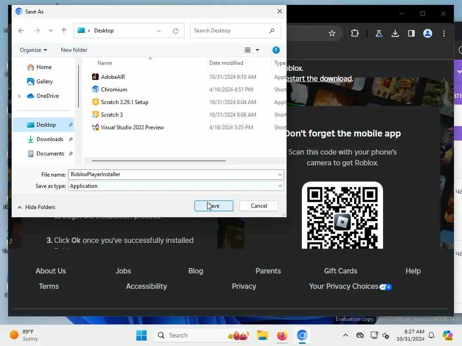The image size is (462, 346).
Task: Select Home in the navigation pane
Action: coord(44,67)
